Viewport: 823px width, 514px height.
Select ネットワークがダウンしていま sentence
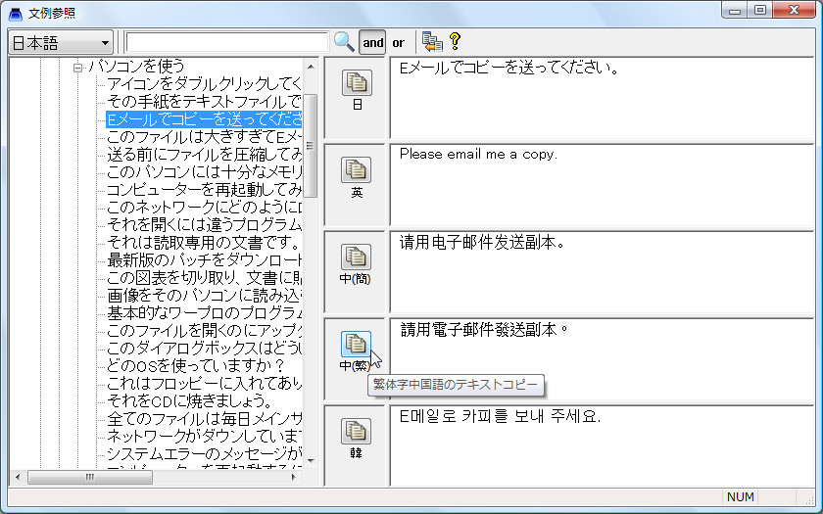coord(204,436)
